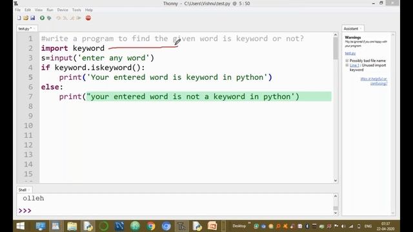
Task: Click the Shell scrollbar down arrow
Action: point(336,213)
